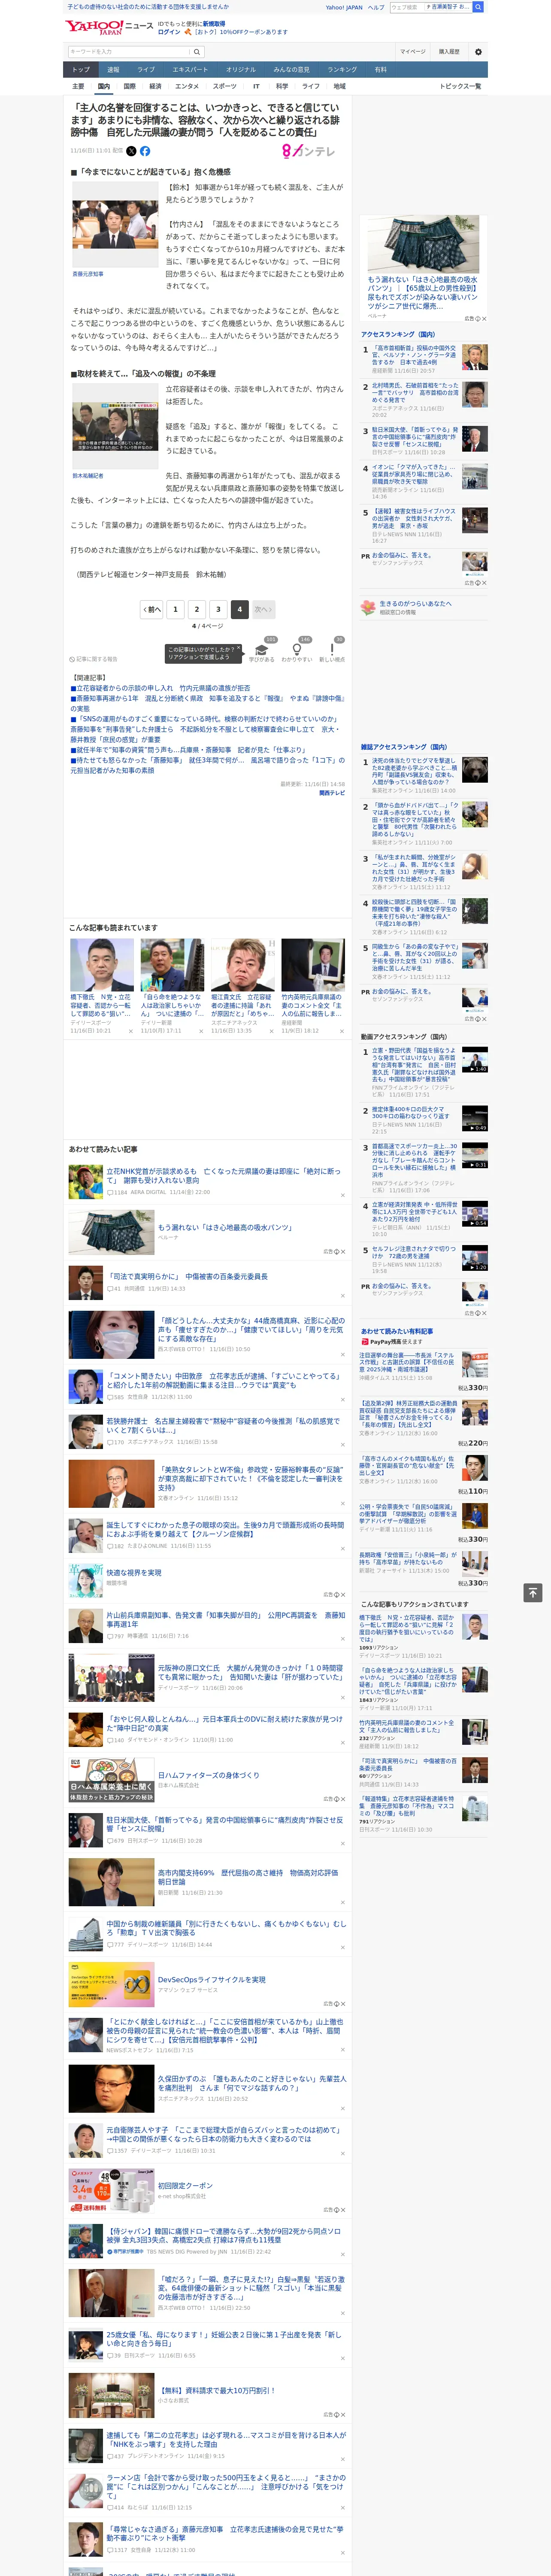Open the エキスパート tab
Screen dimensions: 551x2576
coord(190,70)
